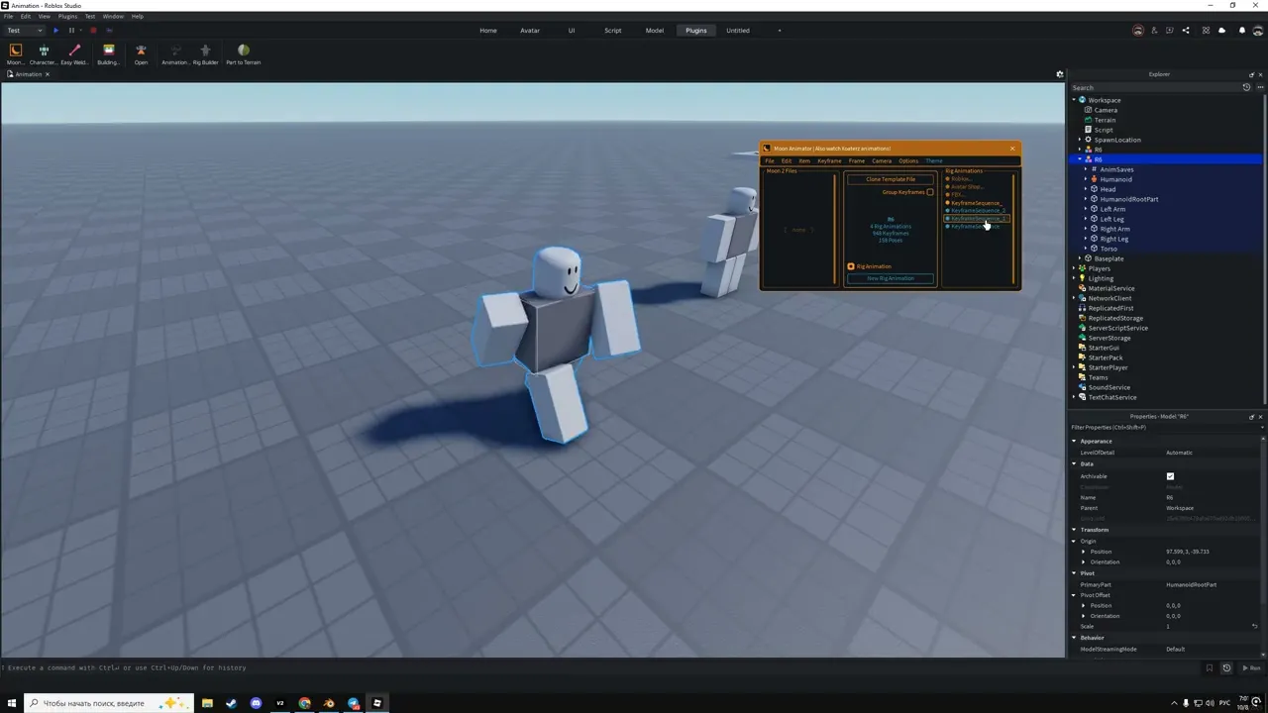Click the Run command button

(1251, 668)
